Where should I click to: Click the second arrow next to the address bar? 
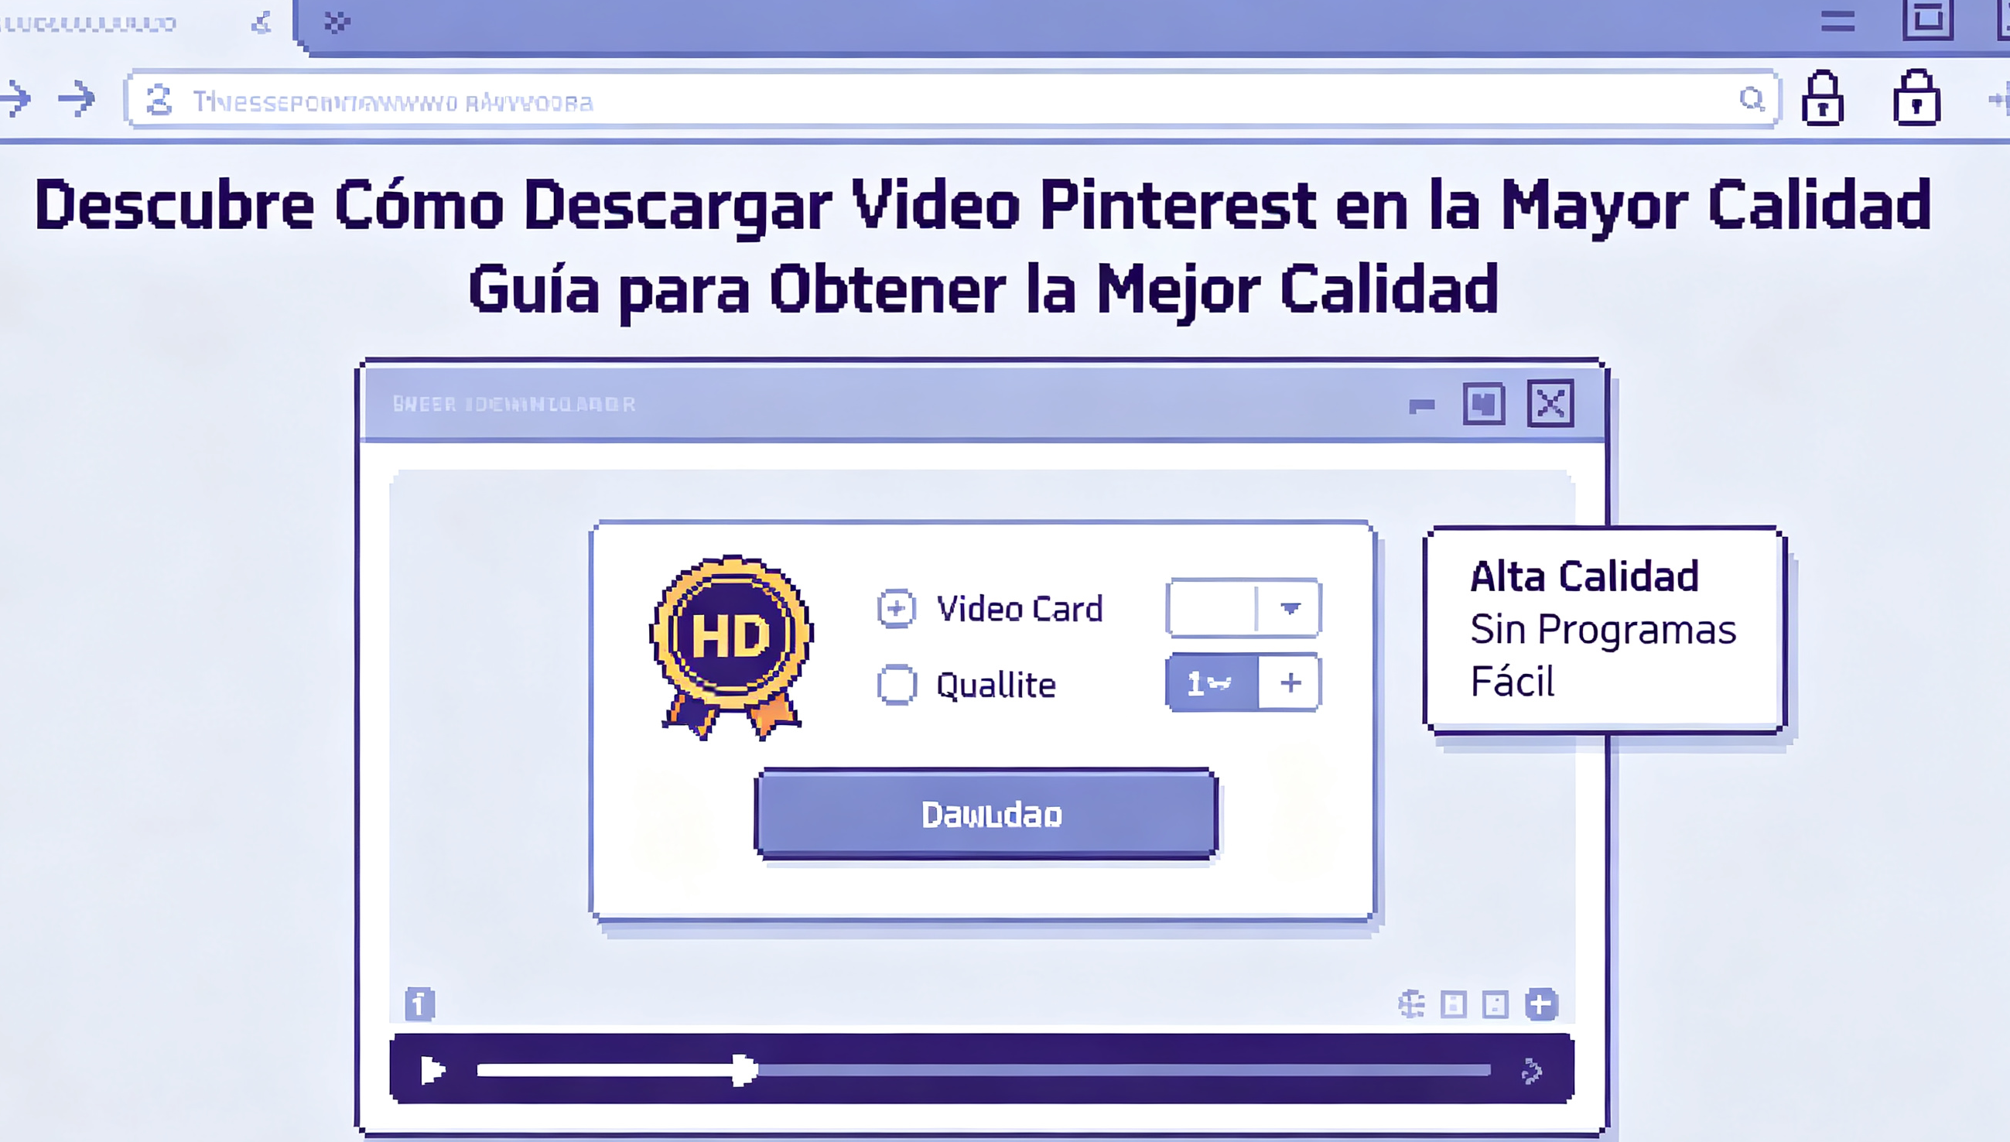click(x=77, y=99)
